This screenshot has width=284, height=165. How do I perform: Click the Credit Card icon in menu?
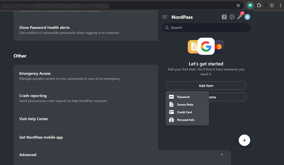[x=171, y=112]
